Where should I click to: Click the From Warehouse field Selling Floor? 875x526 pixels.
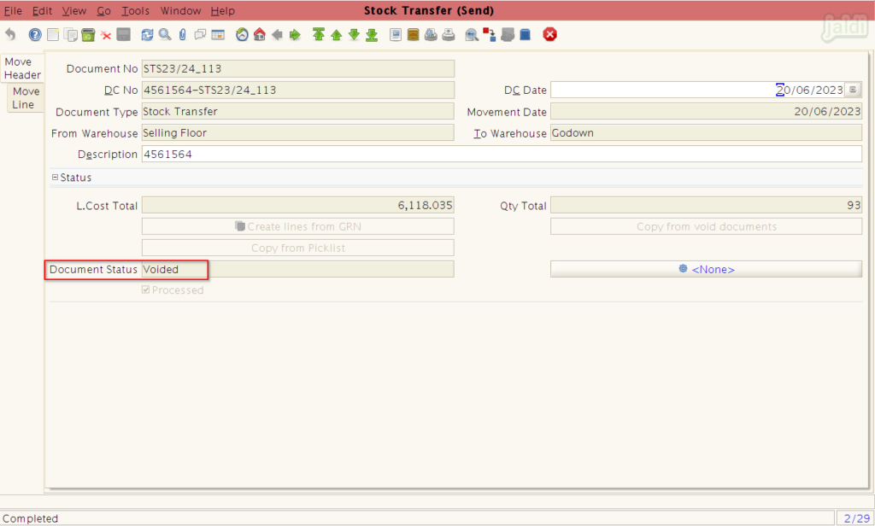[x=298, y=132]
